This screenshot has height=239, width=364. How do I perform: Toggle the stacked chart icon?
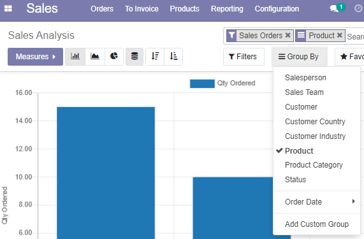coord(135,56)
